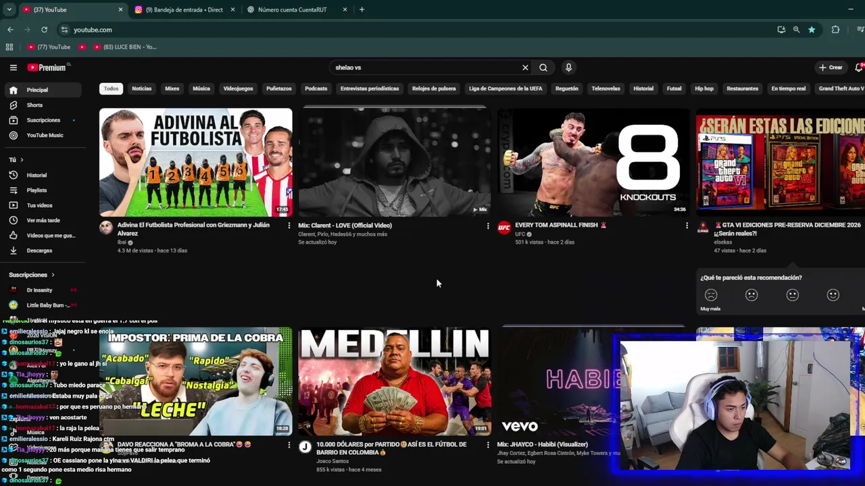Viewport: 865px width, 486px height.
Task: Go to Principal home in sidebar
Action: (x=43, y=90)
